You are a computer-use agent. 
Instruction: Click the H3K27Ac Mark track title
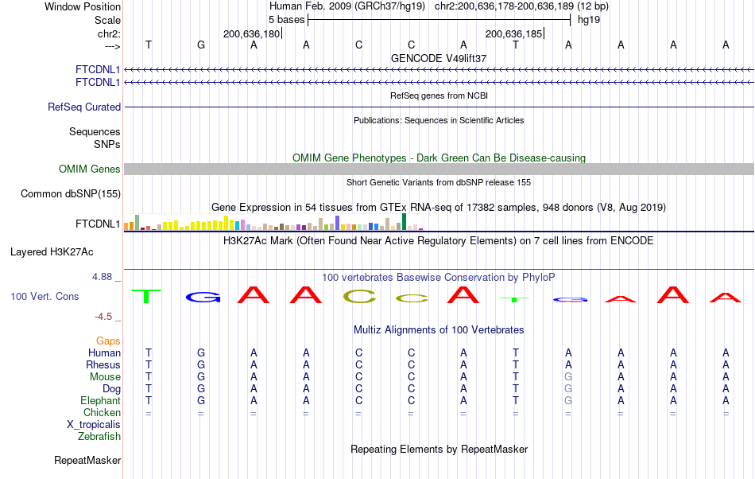pyautogui.click(x=439, y=240)
